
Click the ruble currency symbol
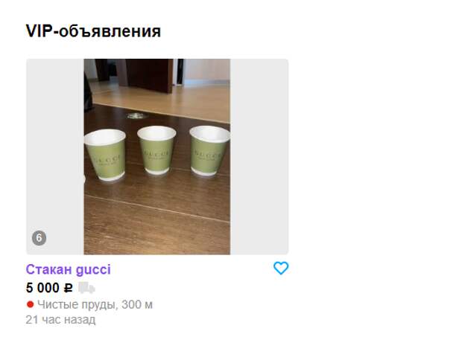click(68, 288)
